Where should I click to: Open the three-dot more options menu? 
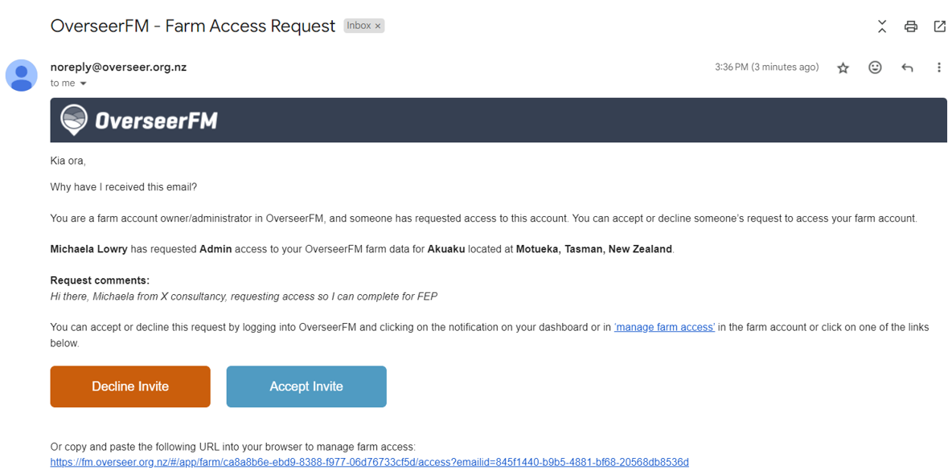click(x=939, y=68)
